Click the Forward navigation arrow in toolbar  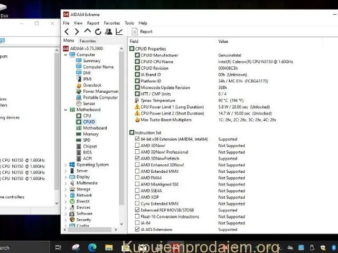point(77,32)
